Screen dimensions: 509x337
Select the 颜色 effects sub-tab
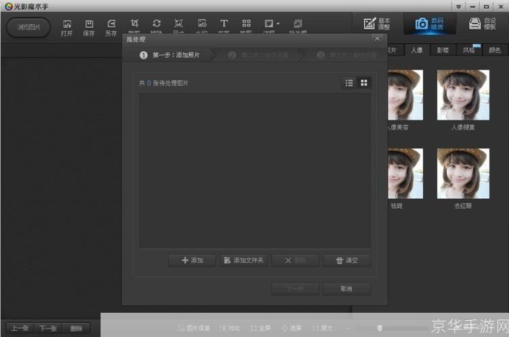pyautogui.click(x=495, y=50)
